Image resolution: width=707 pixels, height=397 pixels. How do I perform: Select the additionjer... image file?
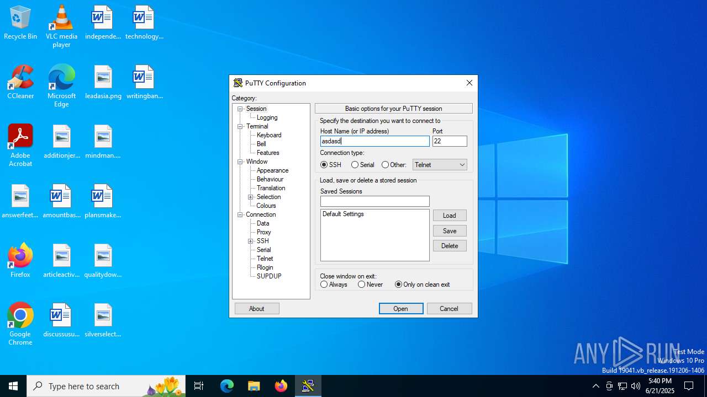point(62,142)
